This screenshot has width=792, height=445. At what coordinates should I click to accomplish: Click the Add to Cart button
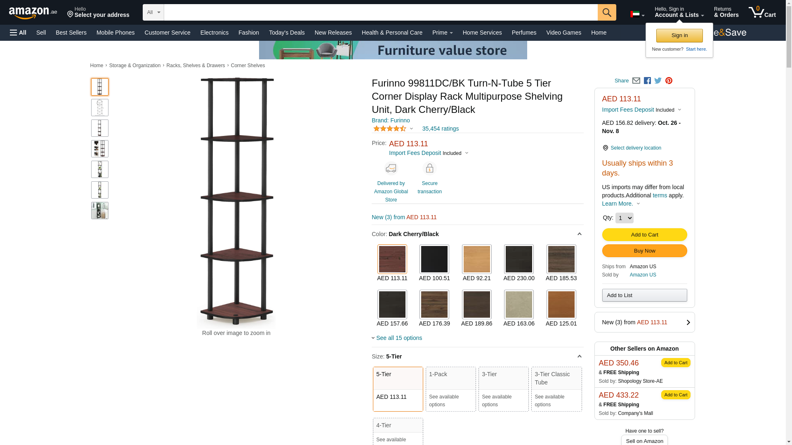coord(644,235)
